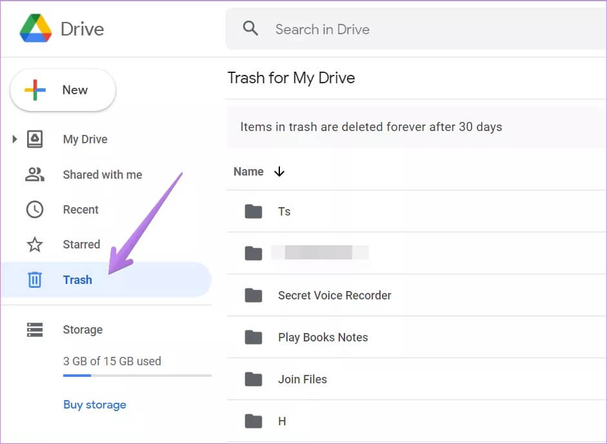Click the magnifying glass search icon
This screenshot has height=444, width=607.
pos(250,28)
